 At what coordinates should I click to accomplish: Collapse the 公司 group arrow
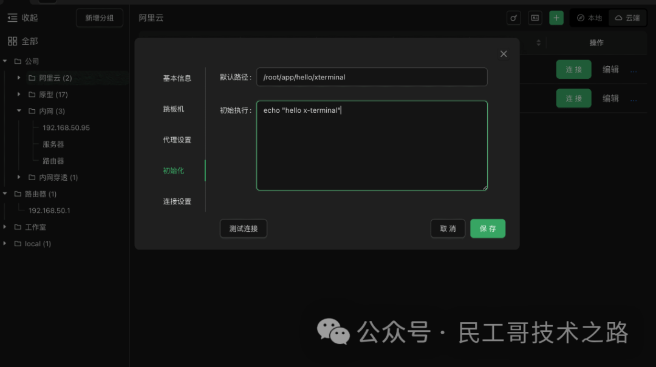(x=5, y=61)
